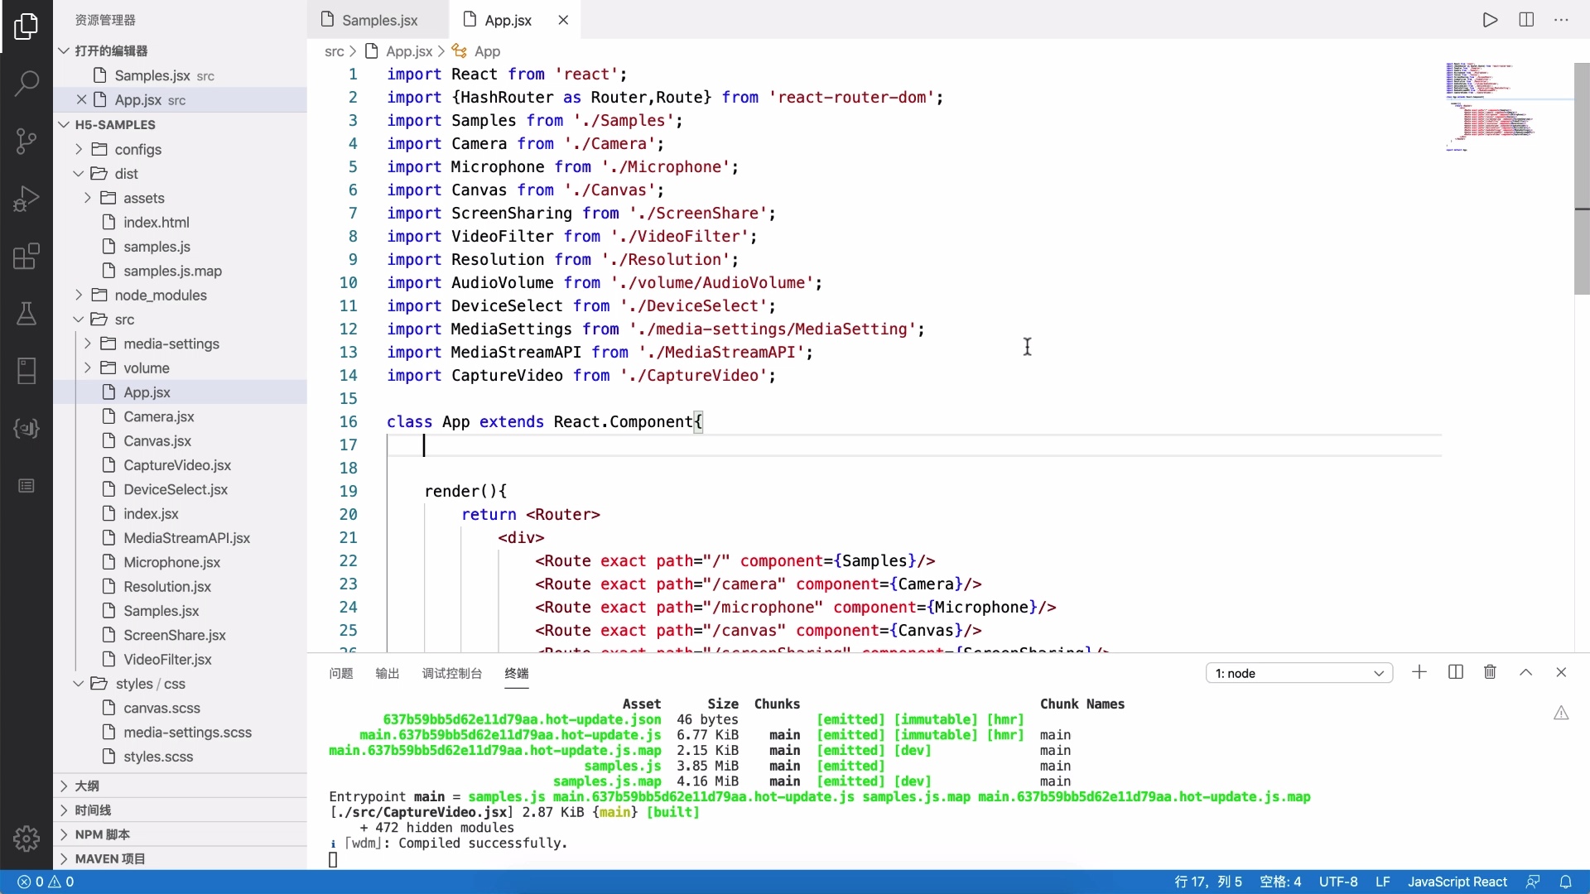Open the Extensions view
This screenshot has height=894, width=1590.
(26, 257)
